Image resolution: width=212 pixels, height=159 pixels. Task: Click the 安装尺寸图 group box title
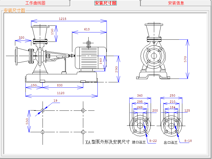click(14, 10)
